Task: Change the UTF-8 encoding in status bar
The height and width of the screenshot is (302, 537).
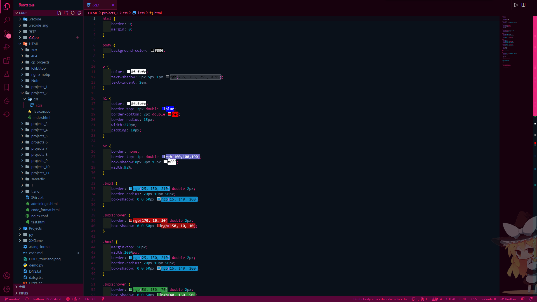Action: [451, 299]
